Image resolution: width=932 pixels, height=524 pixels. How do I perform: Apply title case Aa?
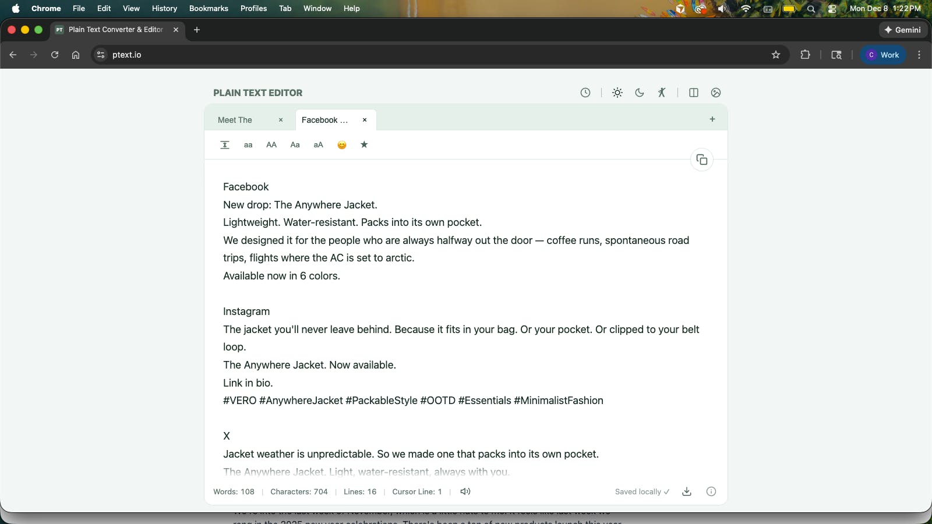(295, 145)
